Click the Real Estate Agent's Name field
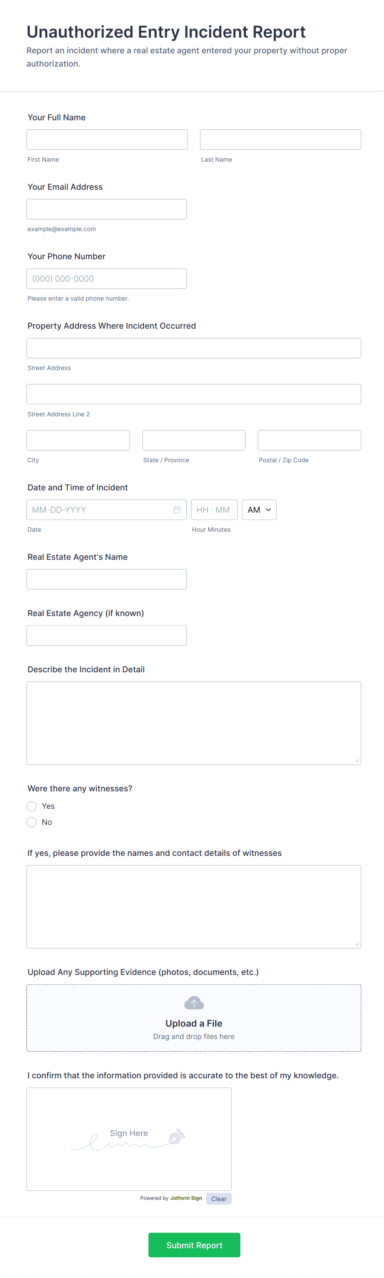 pos(107,579)
